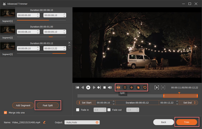Delete the selected segment with the trash icon
202x129 pixels.
click(125, 87)
